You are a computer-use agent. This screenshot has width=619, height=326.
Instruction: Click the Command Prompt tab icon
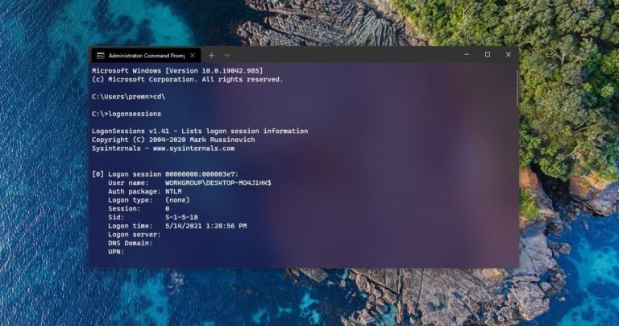pyautogui.click(x=100, y=56)
